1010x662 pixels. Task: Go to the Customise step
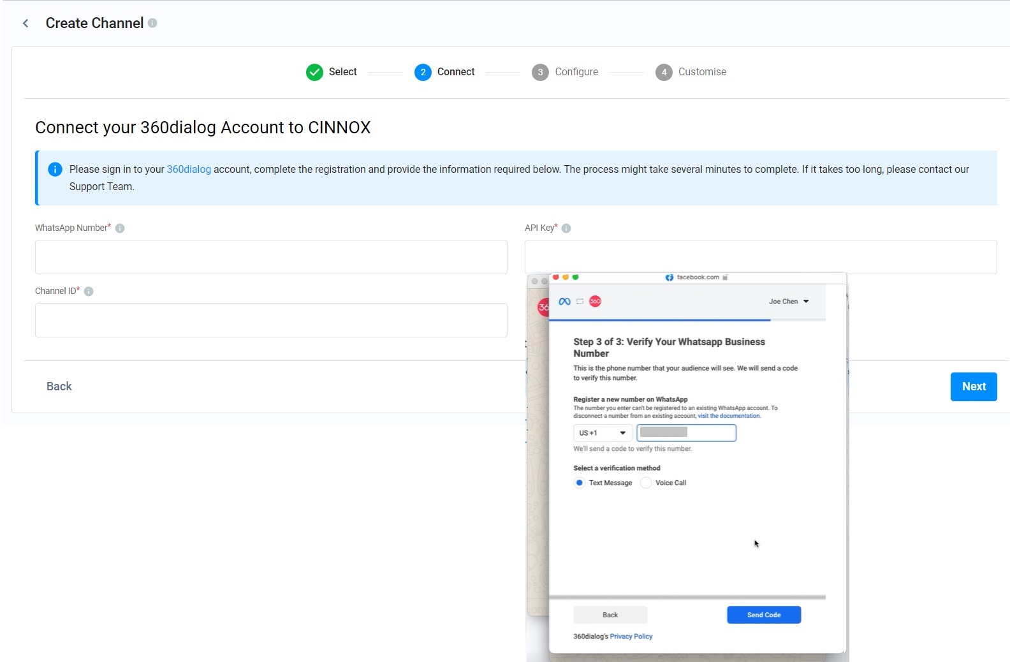point(691,72)
